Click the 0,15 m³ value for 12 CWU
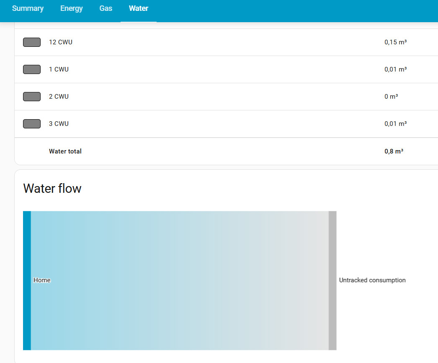This screenshot has width=438, height=363. 396,42
